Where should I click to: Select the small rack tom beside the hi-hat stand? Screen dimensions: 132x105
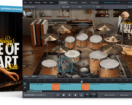pyautogui.click(x=70, y=42)
